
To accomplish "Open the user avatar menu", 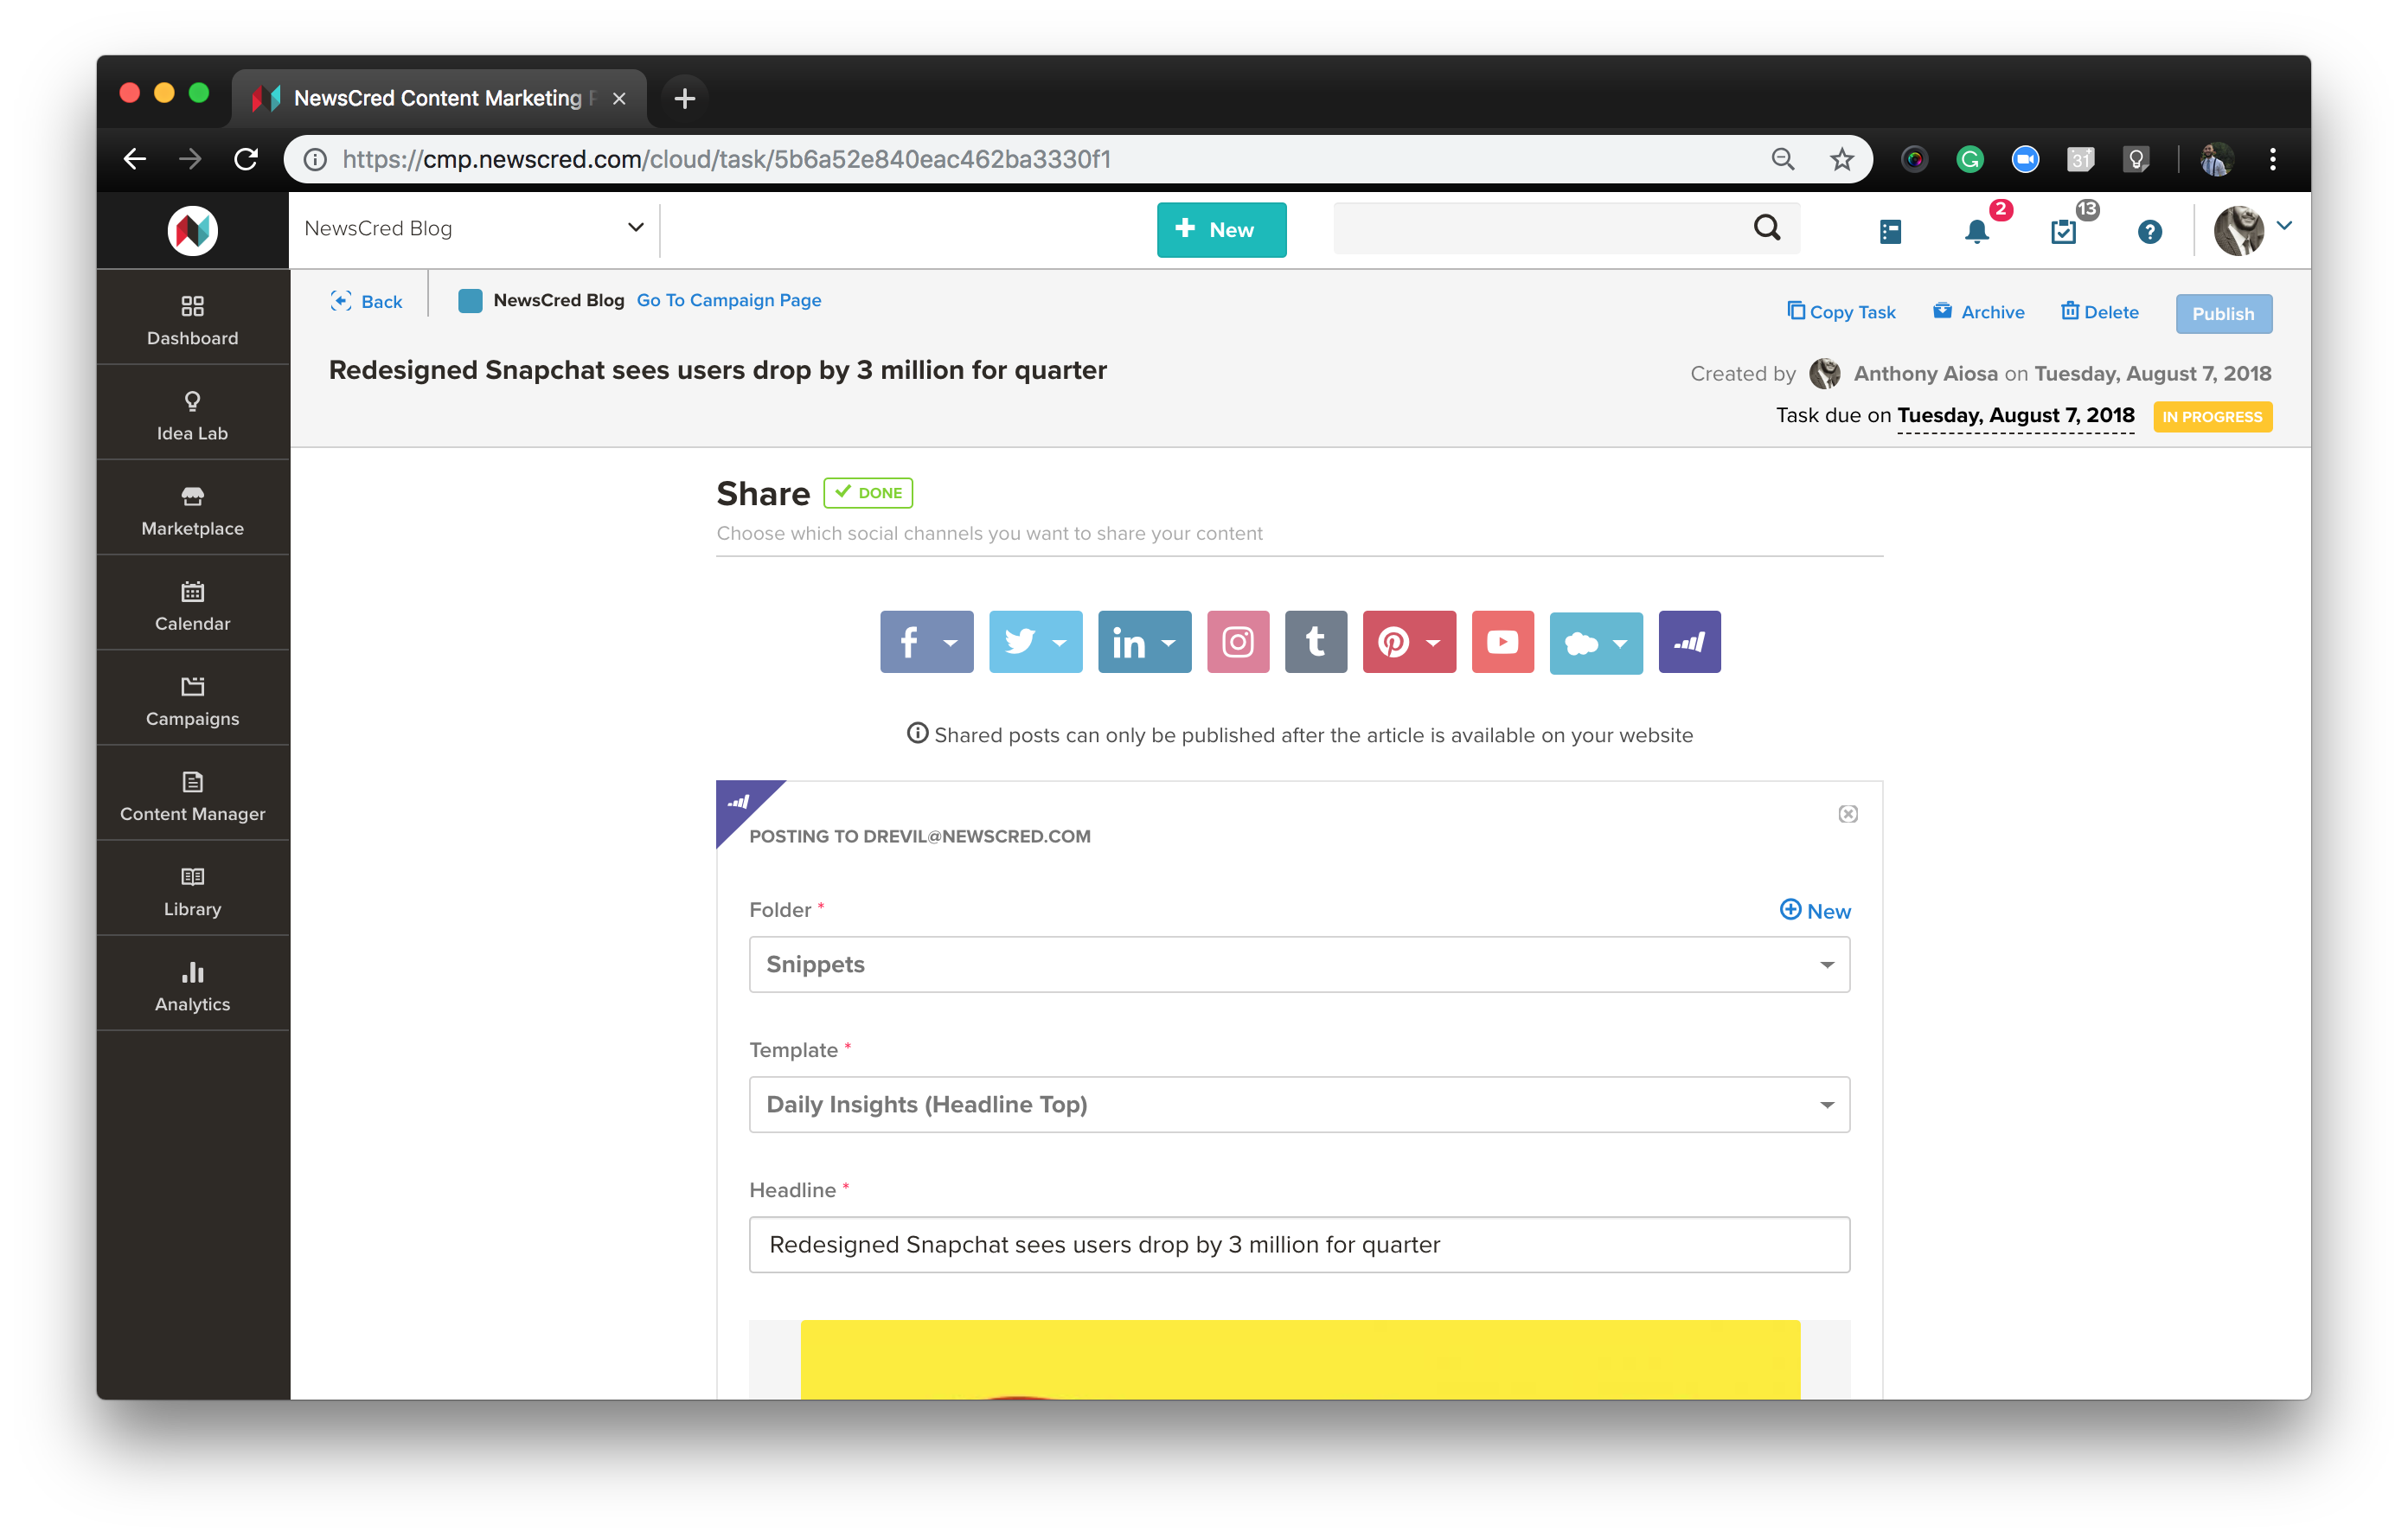I will tap(2252, 230).
